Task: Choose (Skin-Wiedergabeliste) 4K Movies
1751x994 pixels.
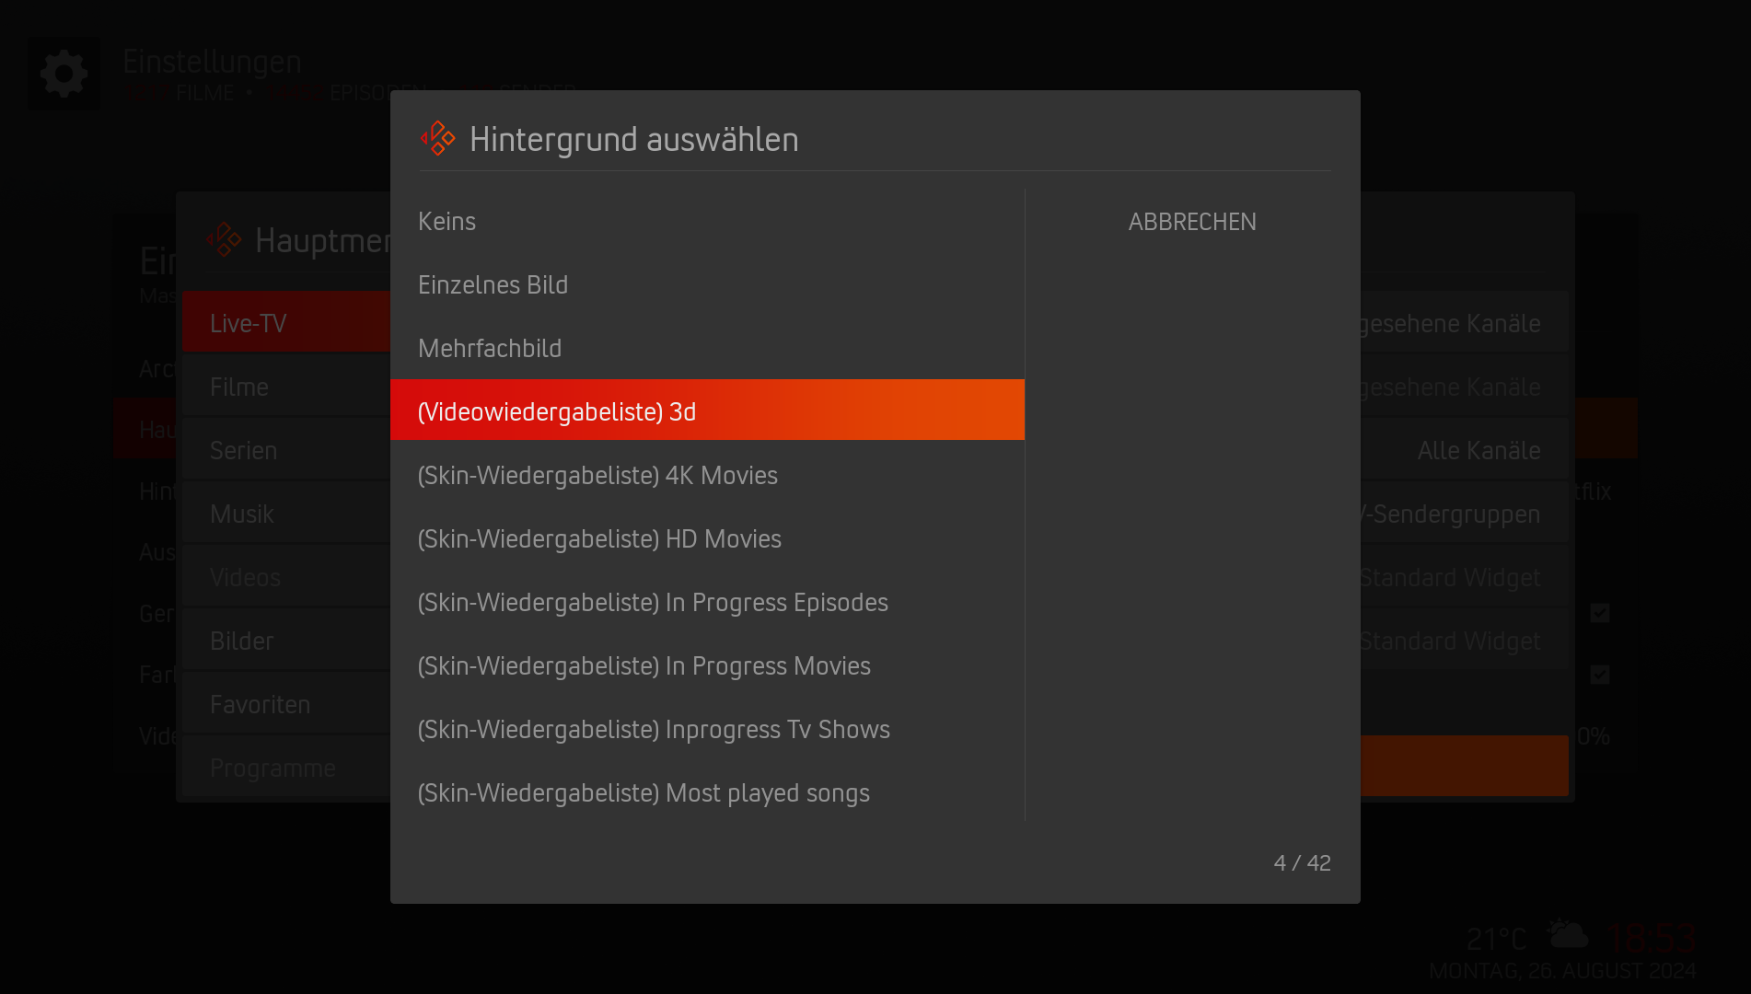Action: [707, 475]
